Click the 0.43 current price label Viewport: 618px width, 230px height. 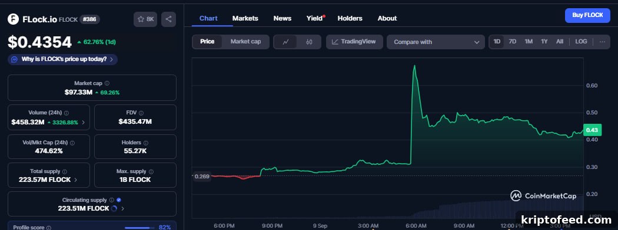592,130
